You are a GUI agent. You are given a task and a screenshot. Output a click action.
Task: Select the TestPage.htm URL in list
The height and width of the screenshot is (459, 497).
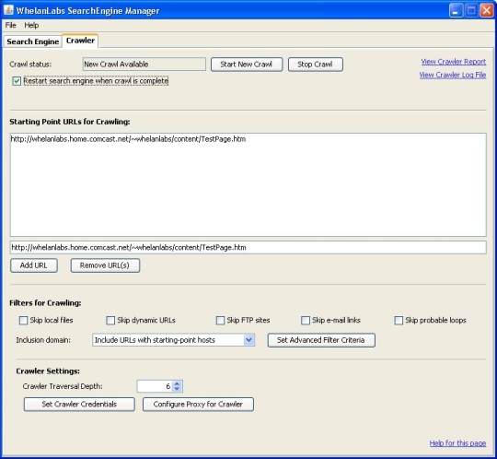coord(128,139)
